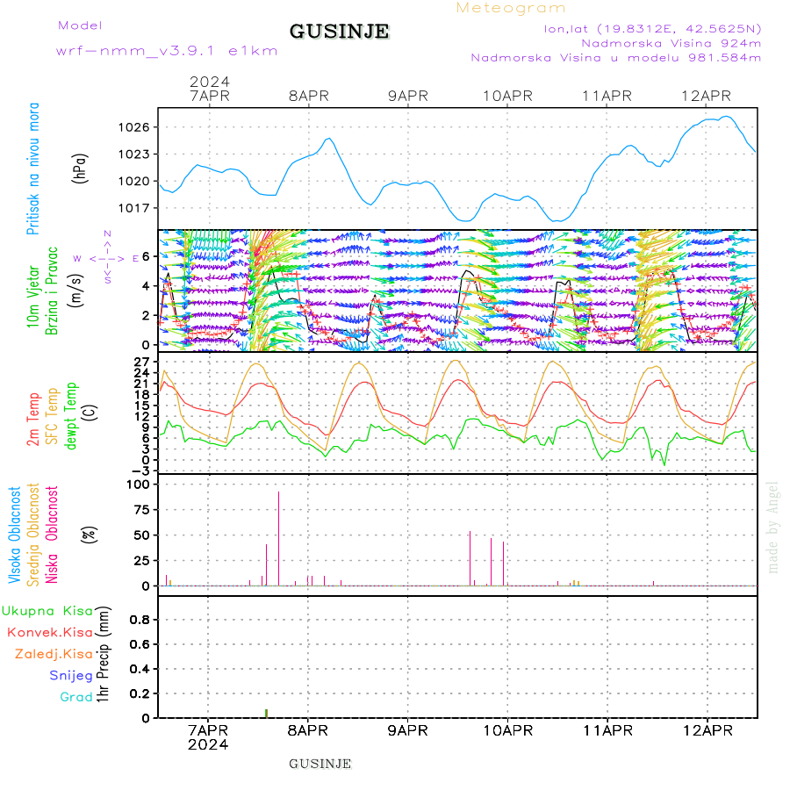Click the 2m Temp legend label
This screenshot has width=790, height=790.
click(32, 420)
